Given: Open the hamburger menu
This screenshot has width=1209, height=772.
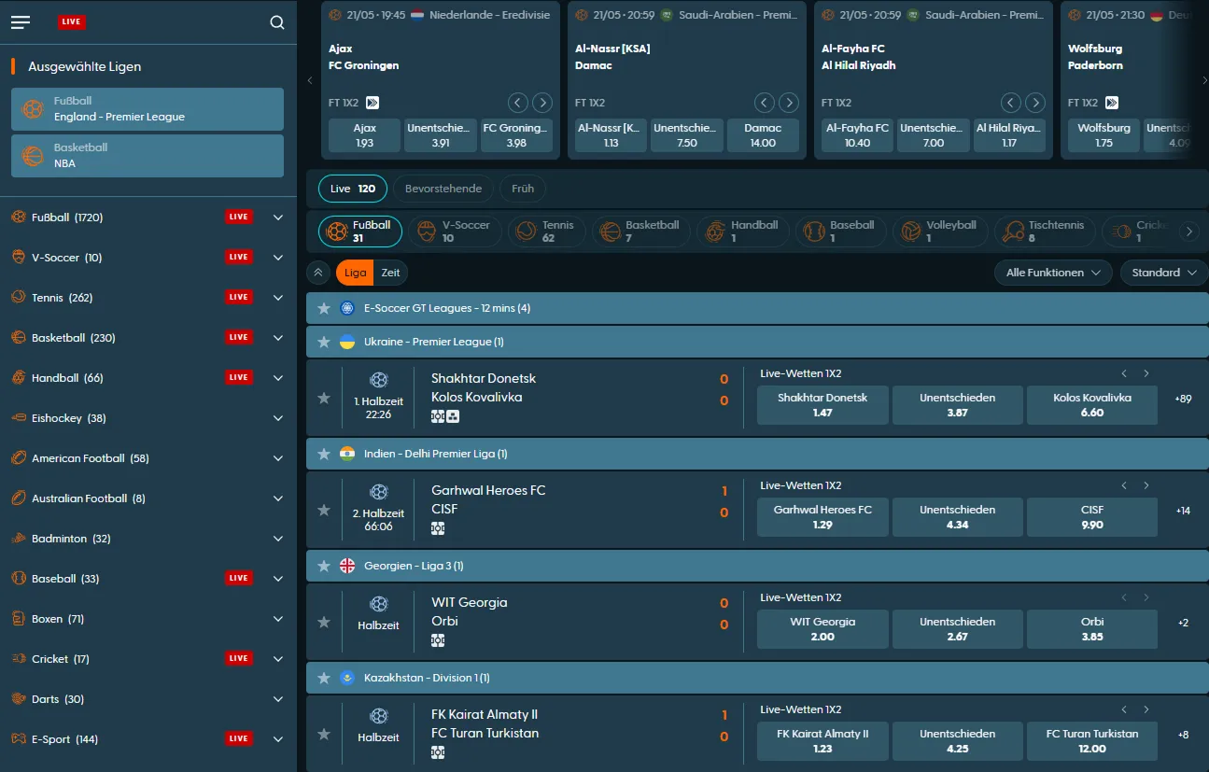Looking at the screenshot, I should [21, 22].
